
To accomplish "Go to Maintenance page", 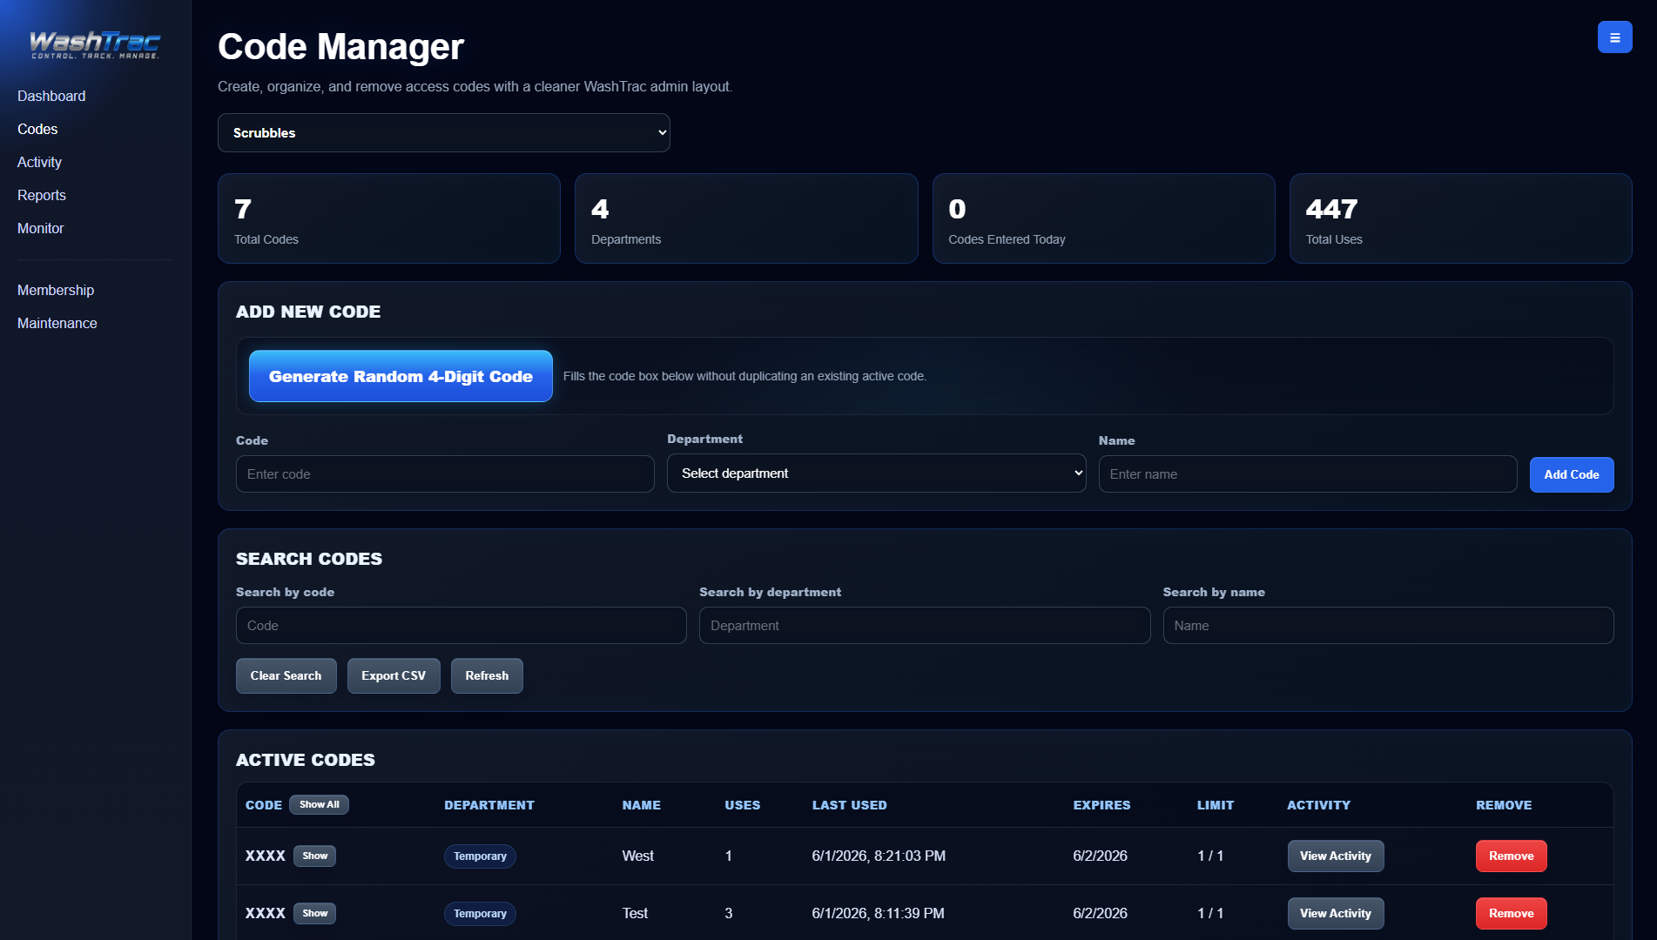I will point(57,323).
